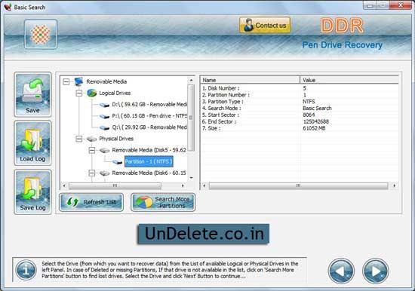Click Search More Partitions button
Image resolution: width=415 pixels, height=291 pixels.
click(163, 202)
